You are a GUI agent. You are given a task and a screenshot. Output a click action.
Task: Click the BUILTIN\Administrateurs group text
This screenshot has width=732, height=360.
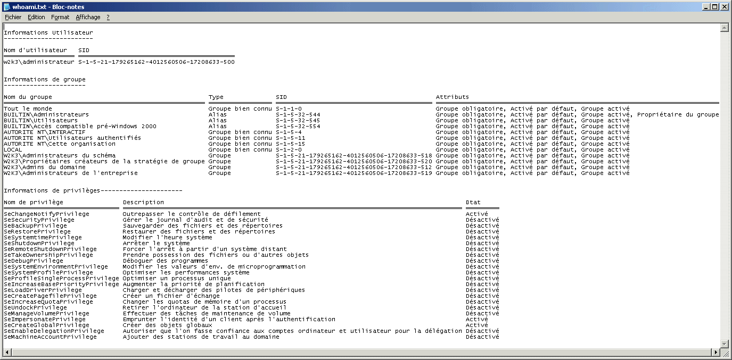coord(46,115)
